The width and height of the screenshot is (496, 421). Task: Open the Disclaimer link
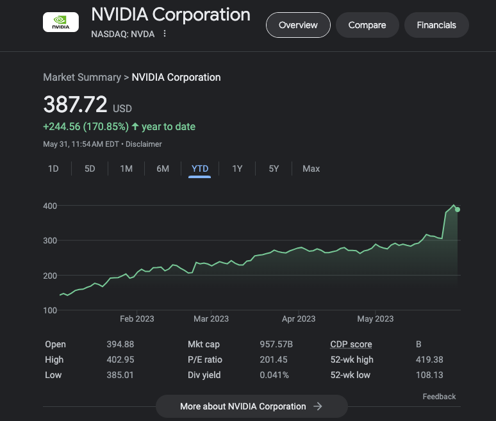coord(144,144)
